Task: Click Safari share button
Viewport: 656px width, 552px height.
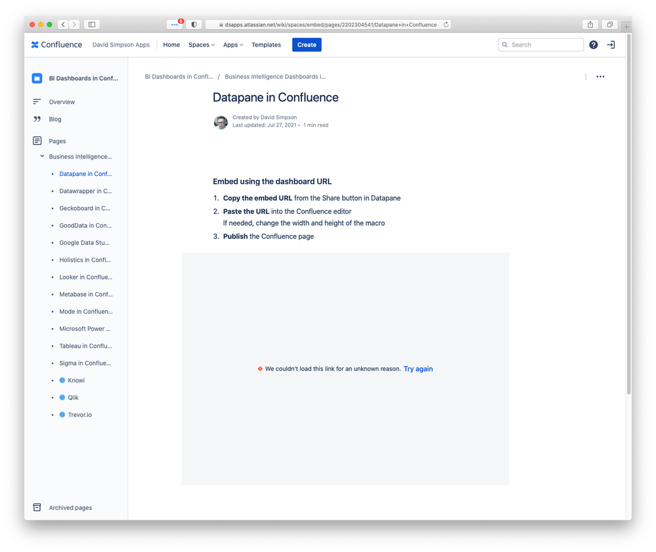Action: point(590,25)
